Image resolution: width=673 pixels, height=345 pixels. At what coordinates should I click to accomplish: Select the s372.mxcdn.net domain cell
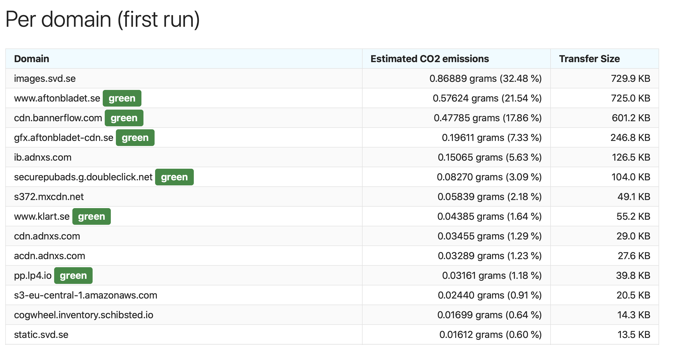pos(184,197)
